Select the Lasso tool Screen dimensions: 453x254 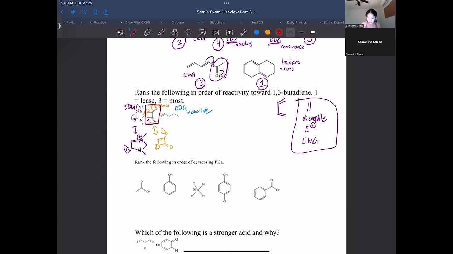[188, 32]
